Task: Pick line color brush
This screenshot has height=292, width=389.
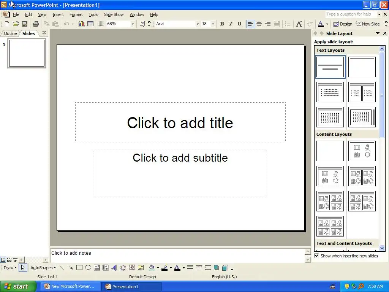Action: (164, 268)
